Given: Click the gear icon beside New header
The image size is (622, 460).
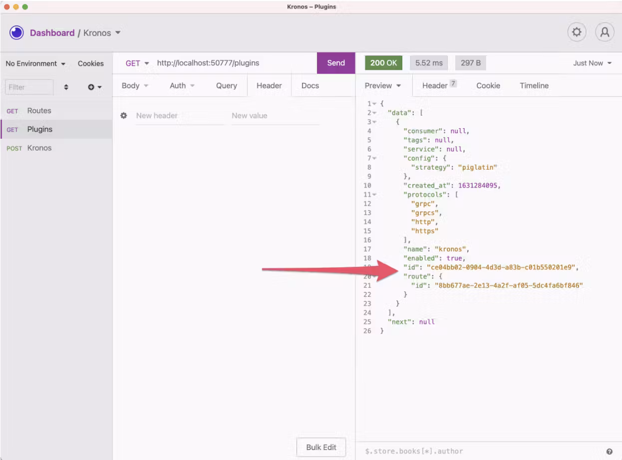Looking at the screenshot, I should point(124,115).
